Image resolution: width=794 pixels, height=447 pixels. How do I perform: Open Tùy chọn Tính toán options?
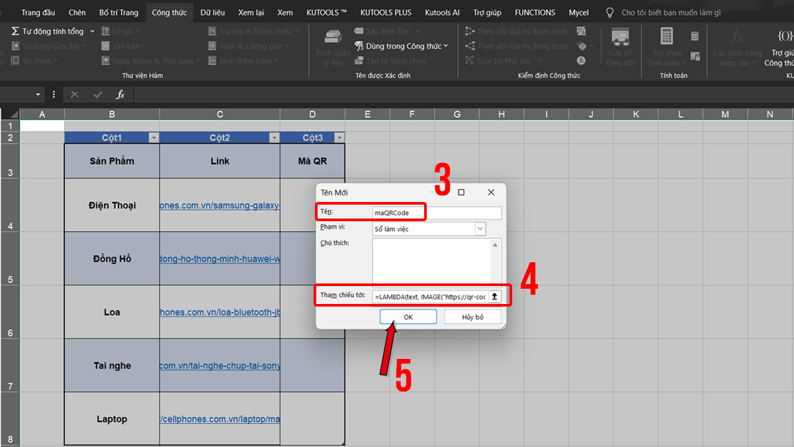(666, 48)
